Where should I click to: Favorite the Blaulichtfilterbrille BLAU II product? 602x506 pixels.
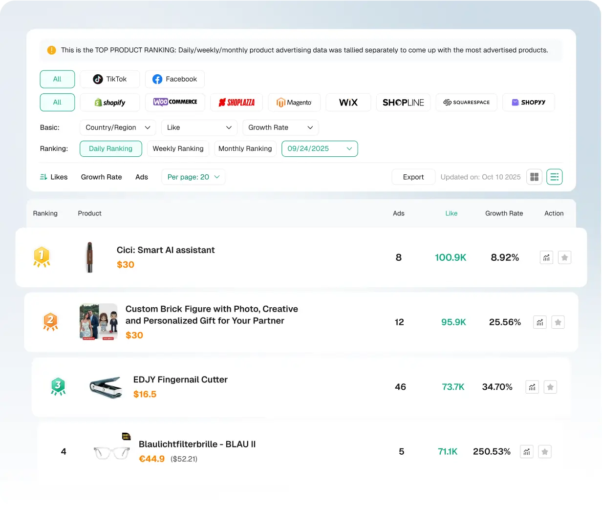click(x=545, y=452)
